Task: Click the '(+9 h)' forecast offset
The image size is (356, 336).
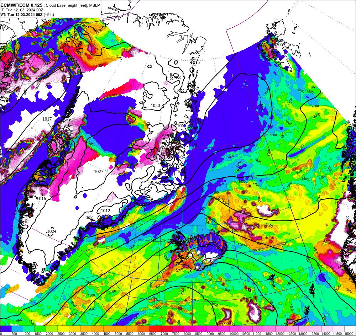Action: 49,15
